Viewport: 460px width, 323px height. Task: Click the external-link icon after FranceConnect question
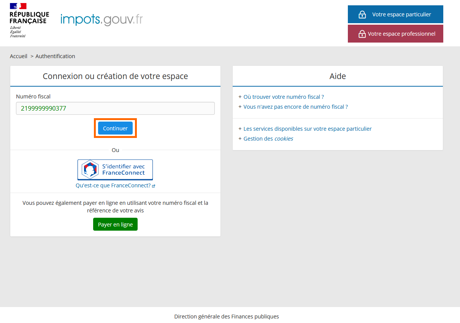(x=154, y=186)
